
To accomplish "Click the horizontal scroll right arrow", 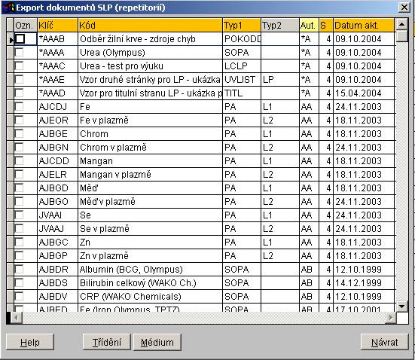I will tap(391, 317).
